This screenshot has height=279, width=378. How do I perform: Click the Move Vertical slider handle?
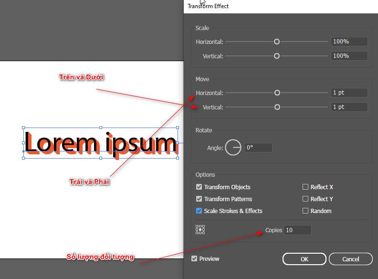[277, 107]
